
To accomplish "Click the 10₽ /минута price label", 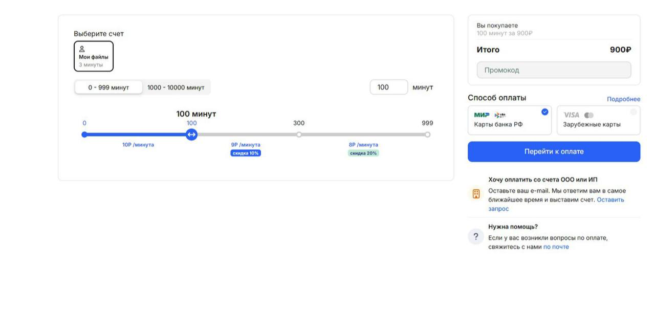I will tap(138, 145).
